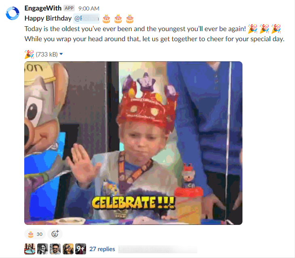This screenshot has height=258, width=295.
Task: Click the EngageWith app avatar icon
Action: (13, 13)
